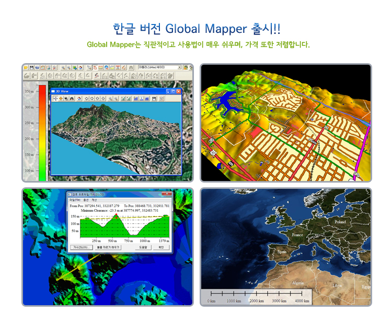Click zoom in magnifier in 3D View toolbar
This screenshot has width=392, height=313.
[x=110, y=99]
